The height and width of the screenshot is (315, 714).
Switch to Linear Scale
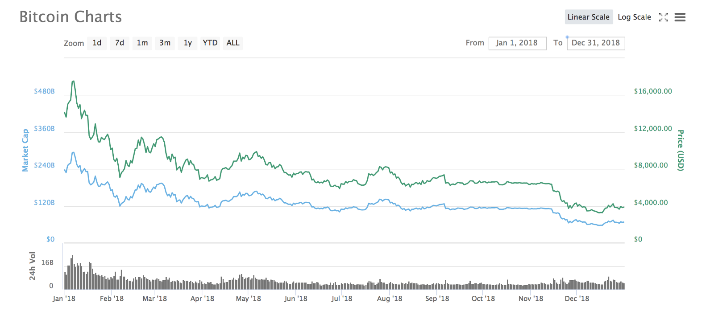pos(588,17)
